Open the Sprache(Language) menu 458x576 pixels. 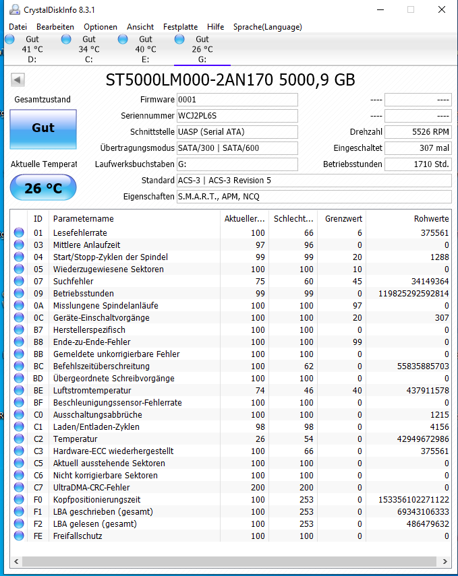[267, 27]
